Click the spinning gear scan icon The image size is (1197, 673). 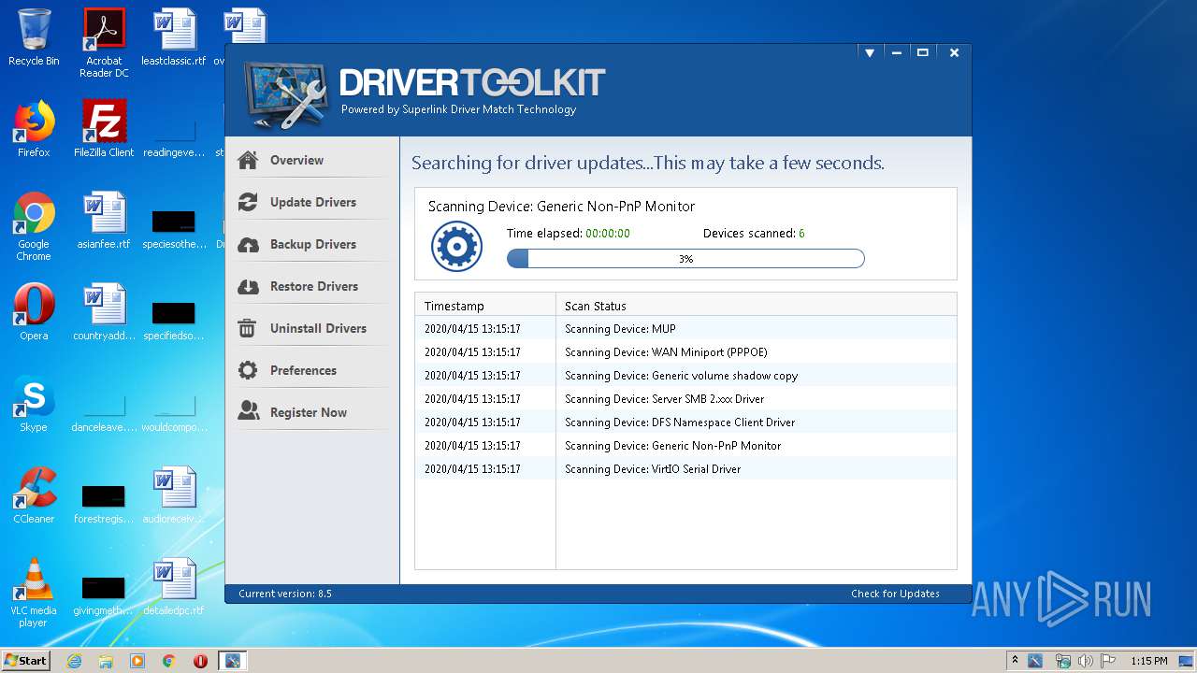[x=456, y=247]
